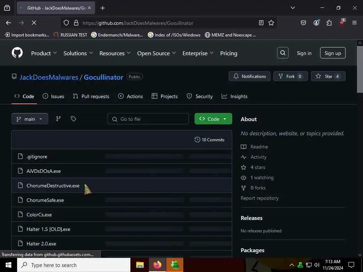363x272 pixels.
Task: Switch to the Actions tab
Action: pos(130,96)
